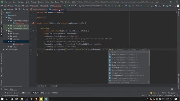Viewport: 180px width, 101px height.
Task: Open more options in completion popup
Action: click(x=148, y=82)
